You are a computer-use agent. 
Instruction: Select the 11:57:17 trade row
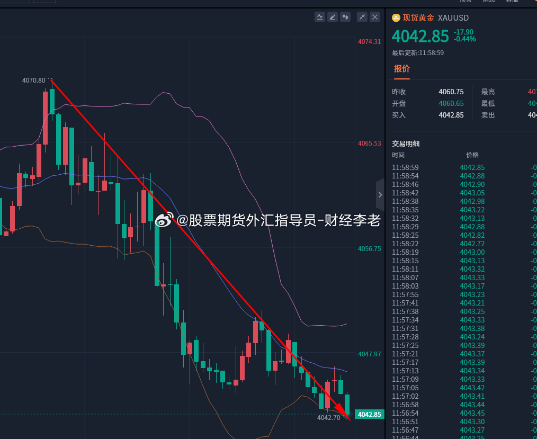pos(464,362)
